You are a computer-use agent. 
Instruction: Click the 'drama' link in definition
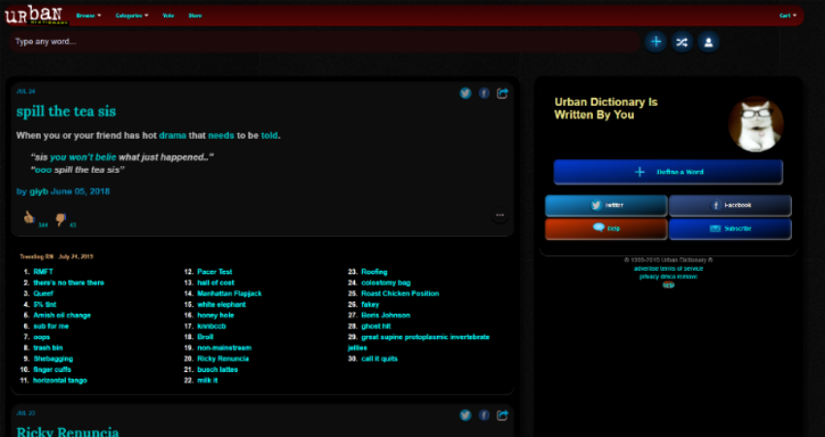173,135
